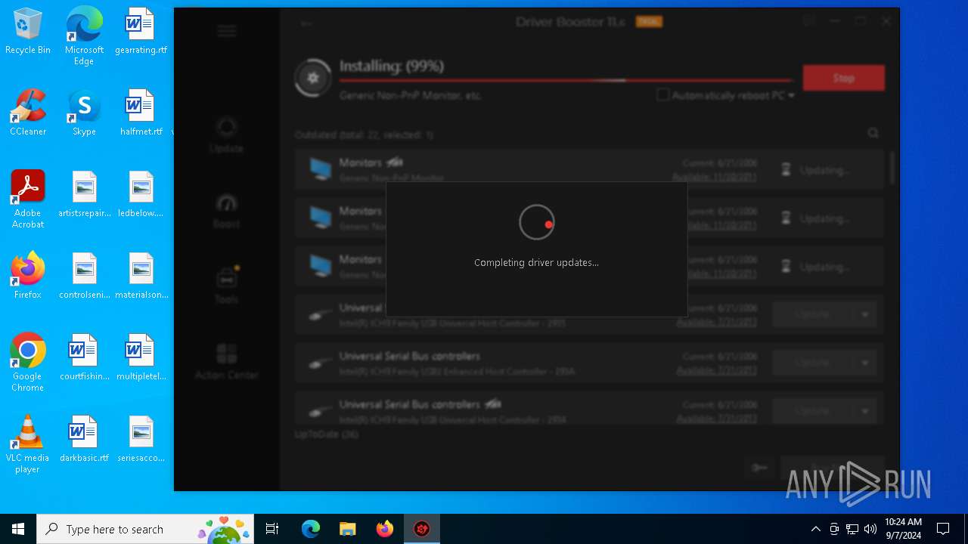Expand dropdown next to USB 293A Update button
The image size is (968, 544).
[864, 363]
